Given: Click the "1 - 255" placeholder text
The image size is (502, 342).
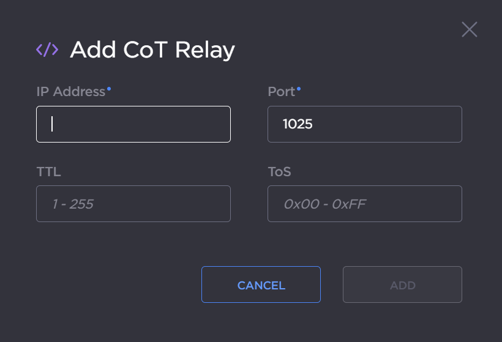Looking at the screenshot, I should [x=73, y=204].
